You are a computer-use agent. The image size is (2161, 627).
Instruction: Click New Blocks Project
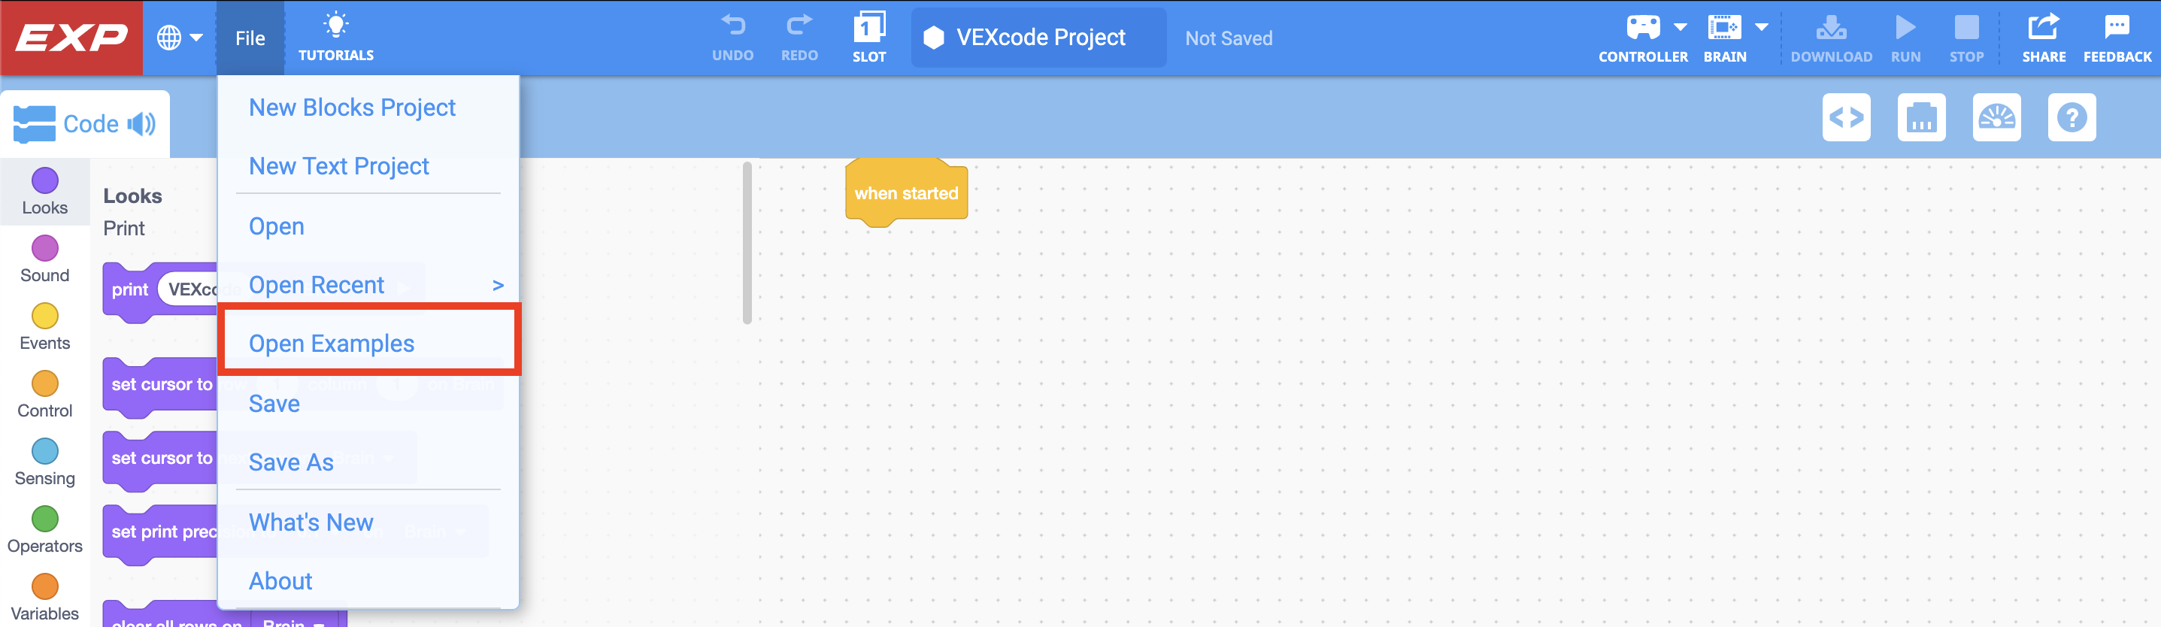[351, 108]
